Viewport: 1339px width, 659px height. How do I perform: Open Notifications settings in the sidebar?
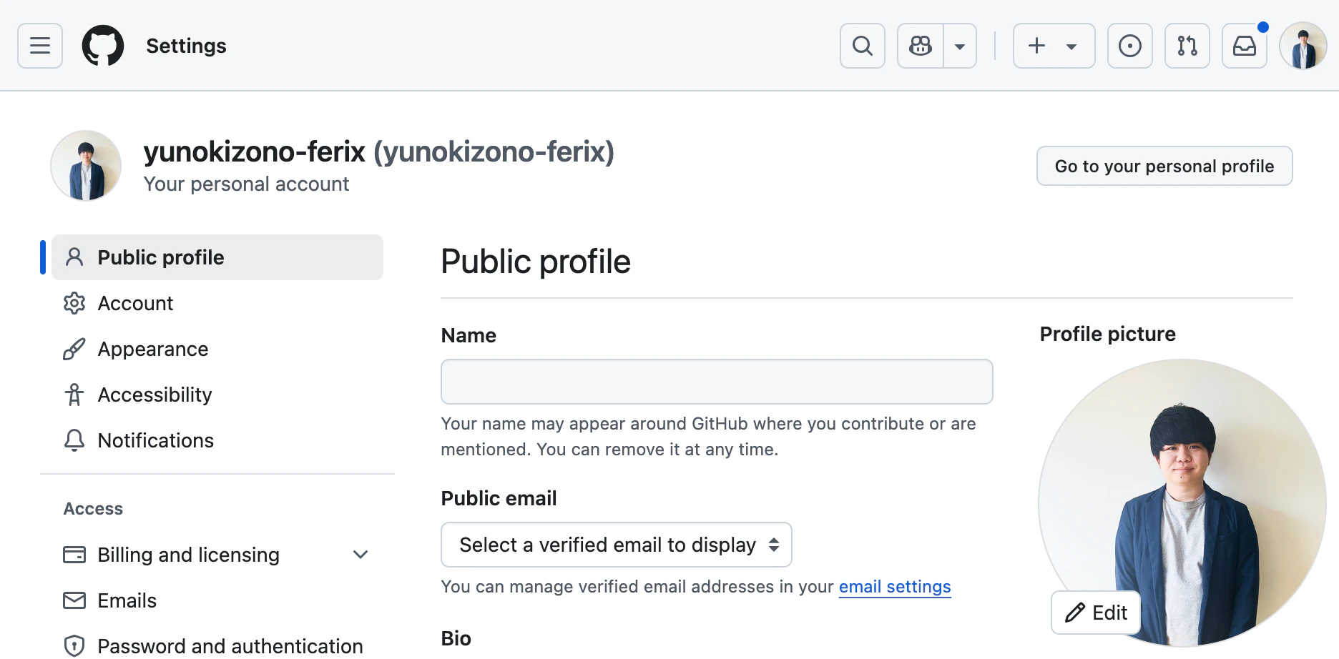click(217, 440)
